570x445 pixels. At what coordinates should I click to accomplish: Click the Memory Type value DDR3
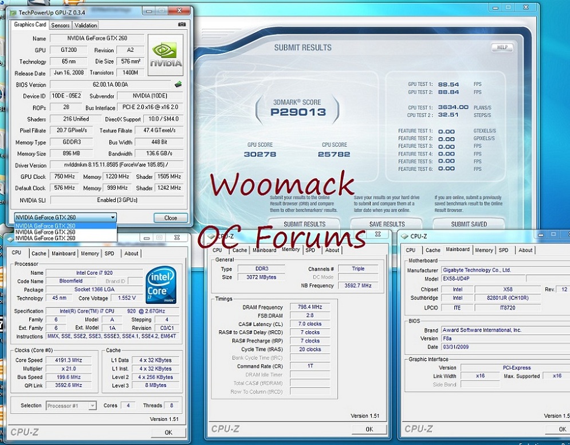(x=261, y=268)
